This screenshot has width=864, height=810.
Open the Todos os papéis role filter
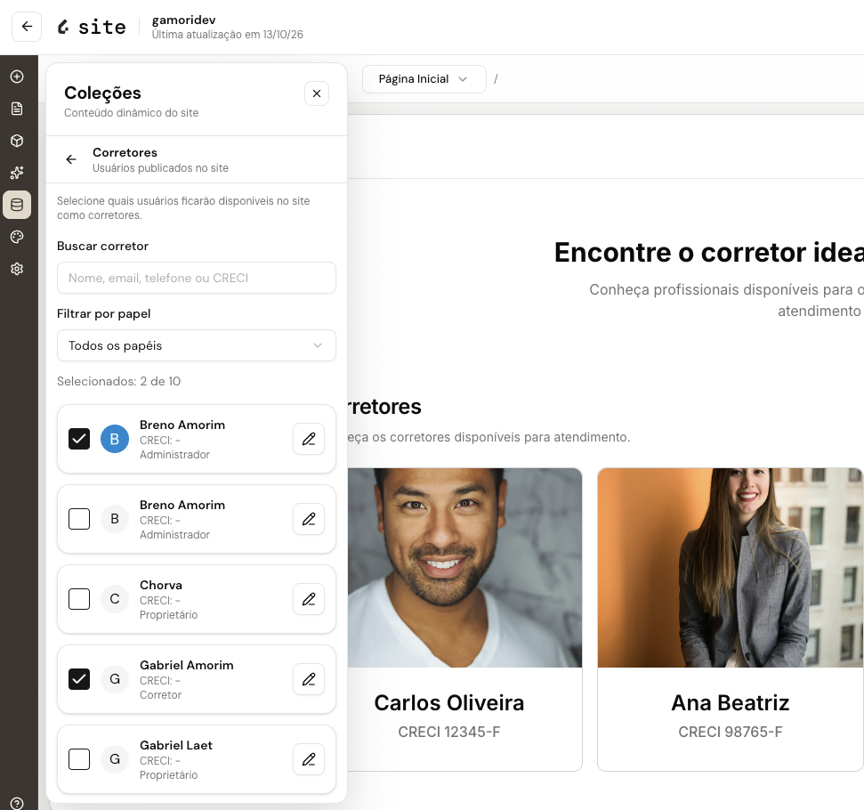tap(197, 345)
